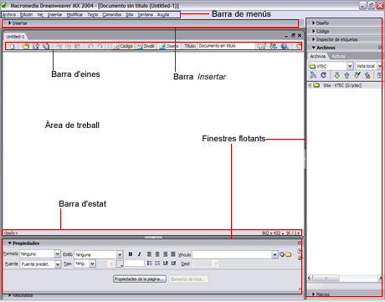Click the Check In files icon with lock
The width and height of the screenshot is (385, 302).
367,75
